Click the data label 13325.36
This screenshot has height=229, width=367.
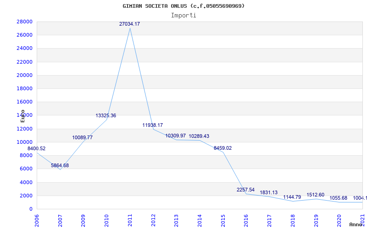click(x=106, y=115)
